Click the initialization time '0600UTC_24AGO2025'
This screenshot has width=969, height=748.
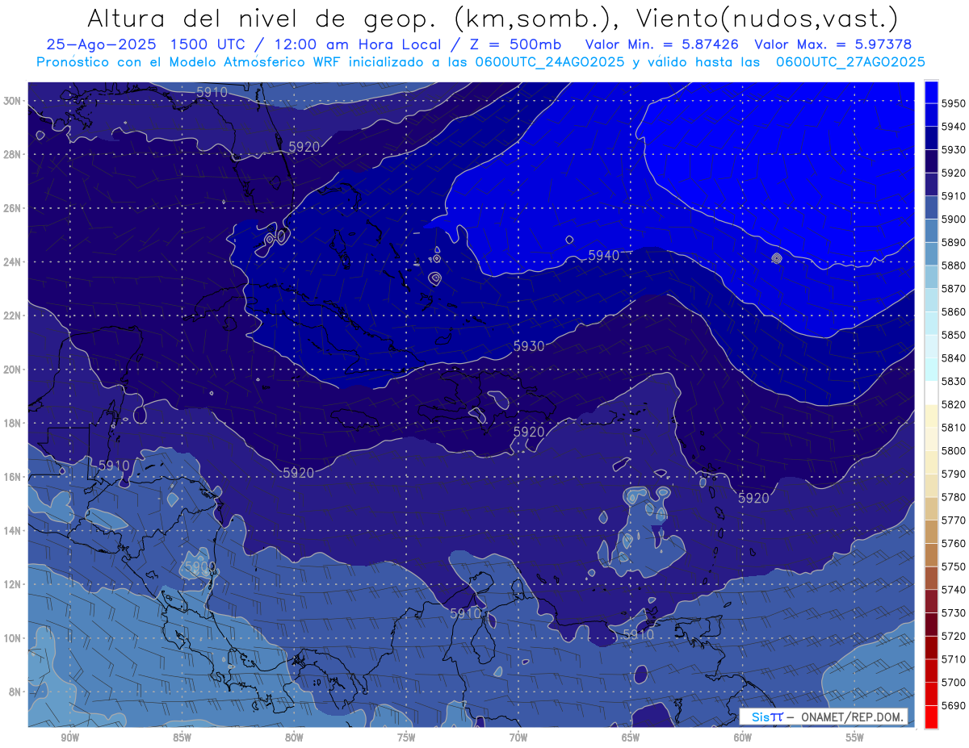(549, 62)
